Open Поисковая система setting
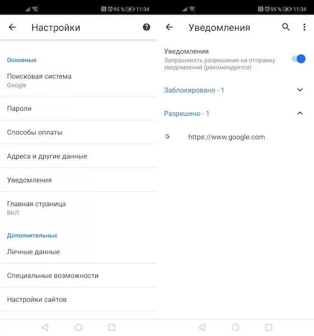 (x=78, y=81)
